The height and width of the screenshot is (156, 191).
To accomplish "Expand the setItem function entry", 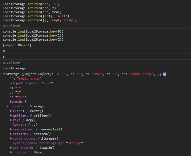I will (x=11, y=134).
